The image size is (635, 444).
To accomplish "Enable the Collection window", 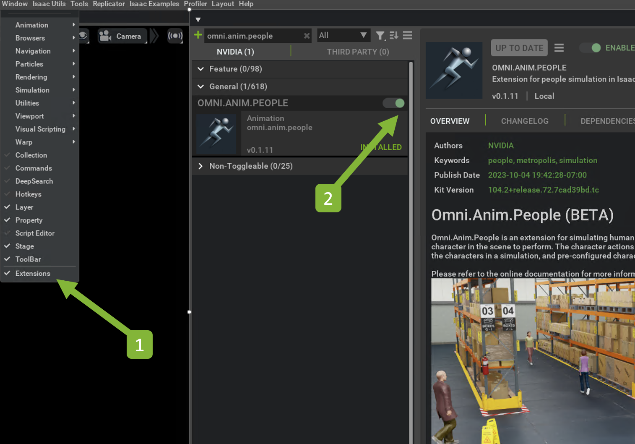I will [39, 155].
